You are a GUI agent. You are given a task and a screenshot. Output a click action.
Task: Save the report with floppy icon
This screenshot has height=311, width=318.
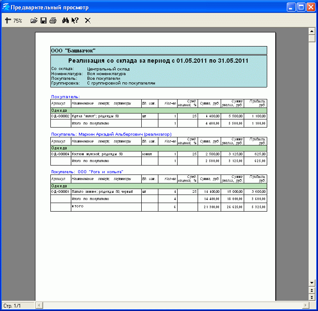(44, 20)
